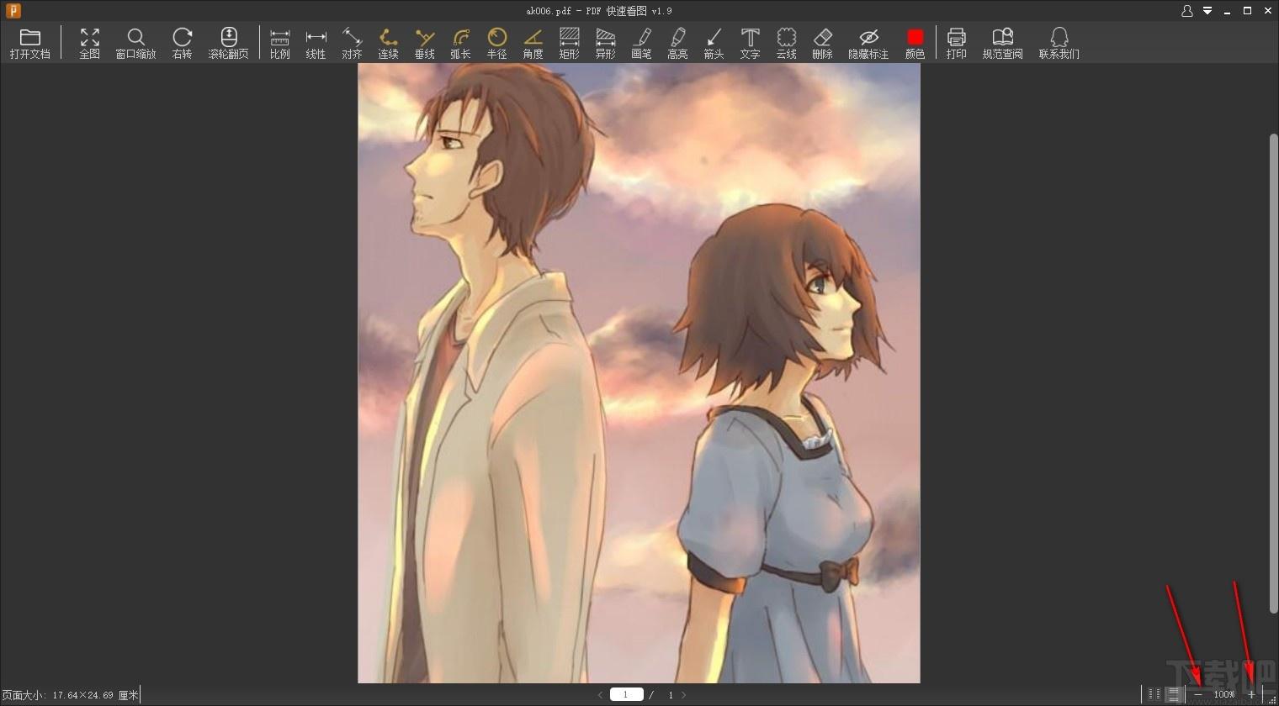Pick the 云线 cloud line annotation tool
The width and height of the screenshot is (1279, 706).
coord(786,43)
